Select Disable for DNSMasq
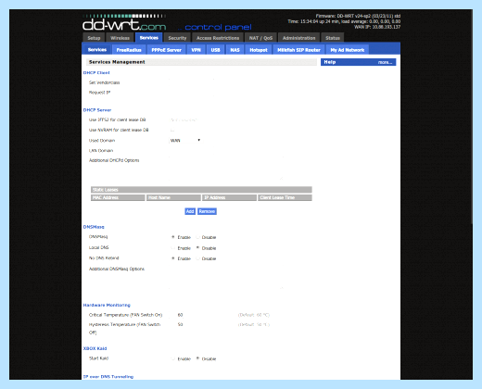Image resolution: width=482 pixels, height=389 pixels. click(x=197, y=237)
